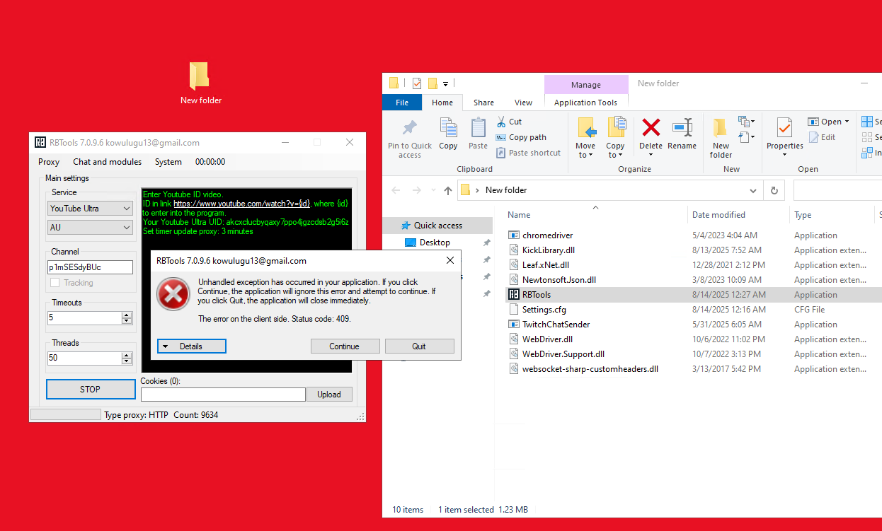Viewport: 882px width, 531px height.
Task: Click the red Delete icon
Action: click(x=651, y=128)
